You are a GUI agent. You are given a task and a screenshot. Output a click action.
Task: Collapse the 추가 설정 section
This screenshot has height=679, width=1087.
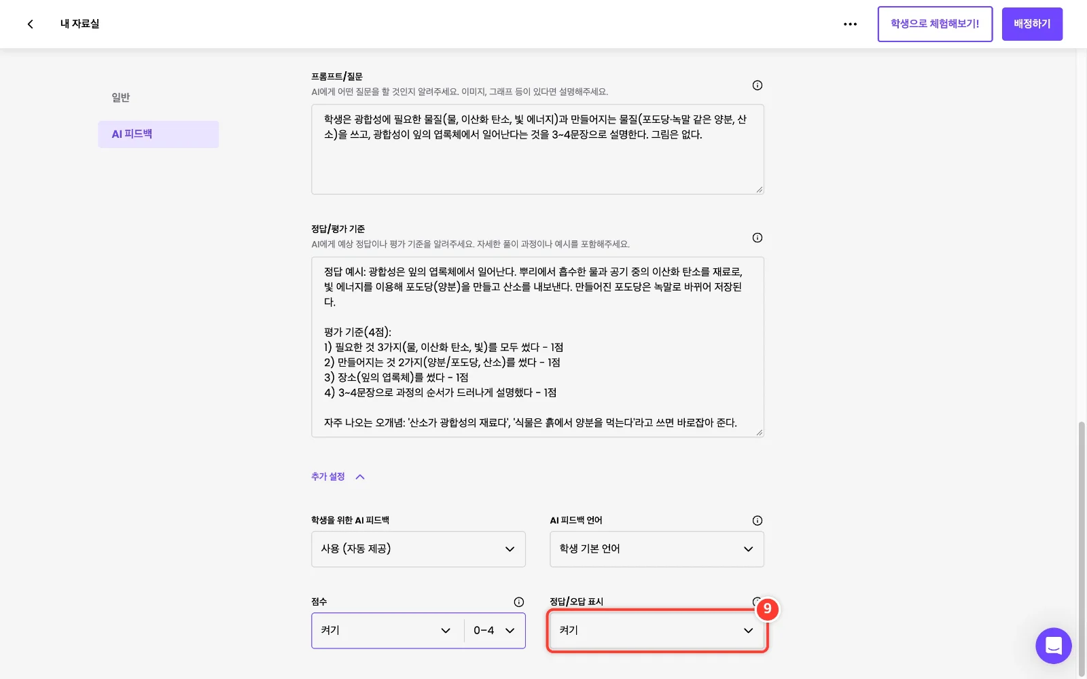[338, 477]
